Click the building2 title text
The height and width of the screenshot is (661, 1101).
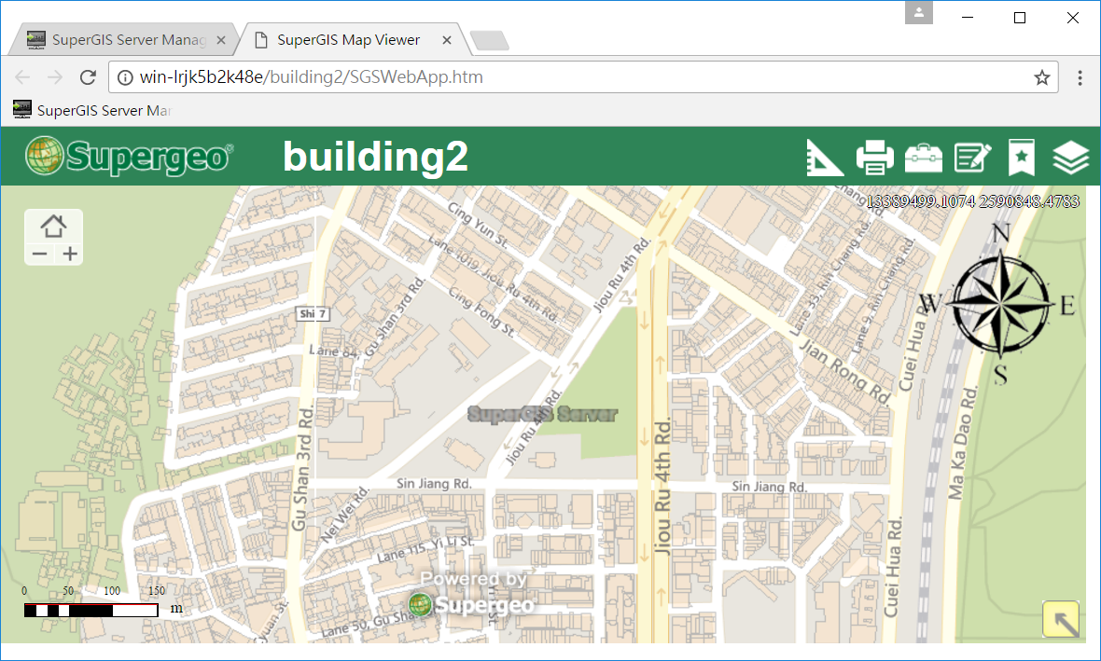click(375, 156)
